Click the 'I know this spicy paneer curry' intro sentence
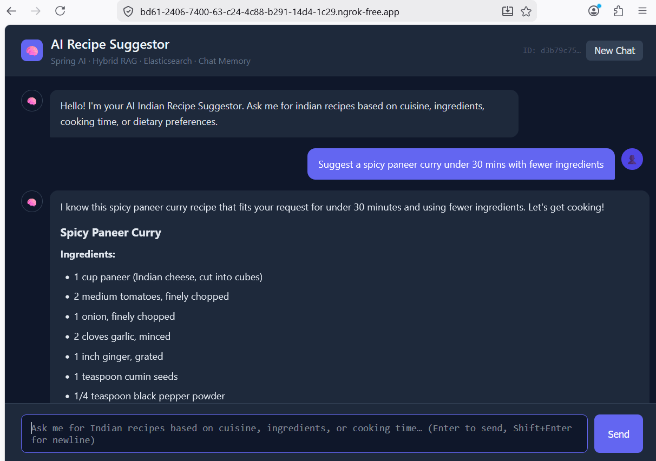Screen dimensions: 656x461 tap(332, 207)
